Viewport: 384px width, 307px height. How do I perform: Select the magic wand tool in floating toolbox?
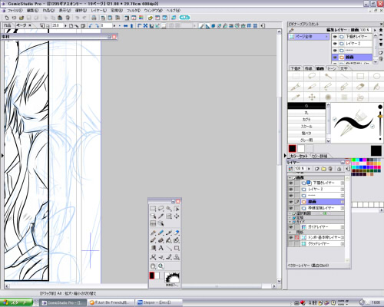(x=169, y=209)
